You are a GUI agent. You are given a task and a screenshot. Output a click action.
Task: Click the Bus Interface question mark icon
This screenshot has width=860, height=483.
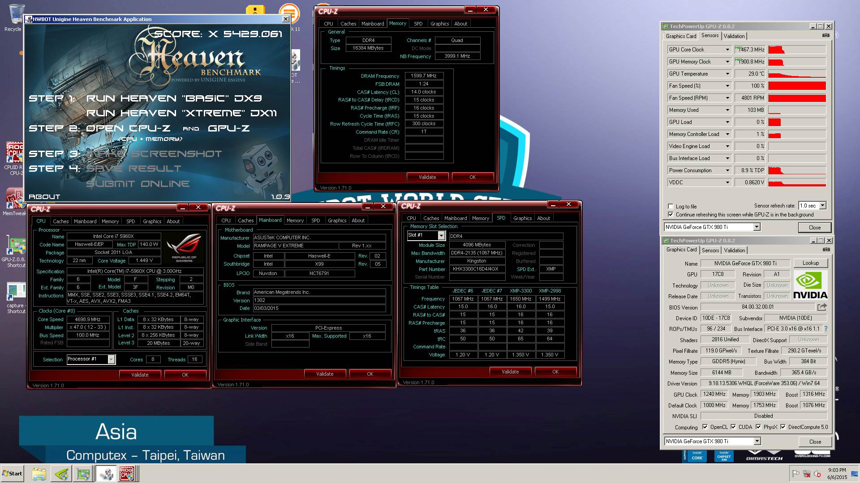(x=826, y=329)
